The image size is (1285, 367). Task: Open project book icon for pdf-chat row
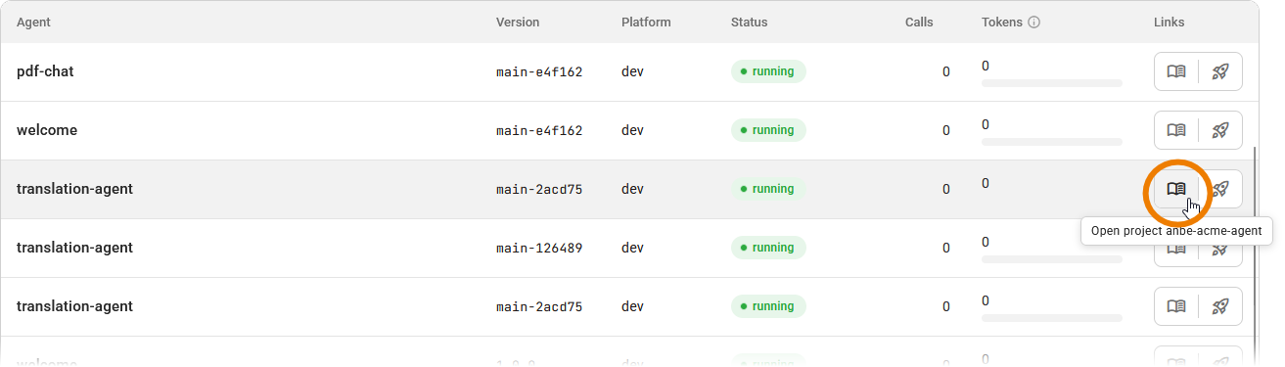(1176, 71)
